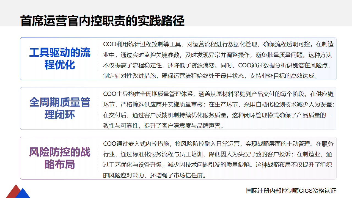Screen dimensions: 352x198
Task: Click the line 的风险应对能力，还增强了市场信任度
Action: [x=155, y=175]
